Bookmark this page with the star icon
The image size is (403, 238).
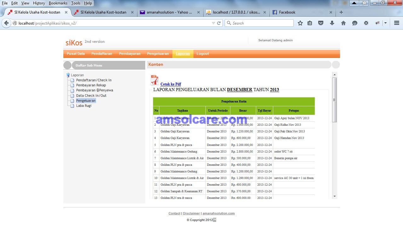coord(300,23)
